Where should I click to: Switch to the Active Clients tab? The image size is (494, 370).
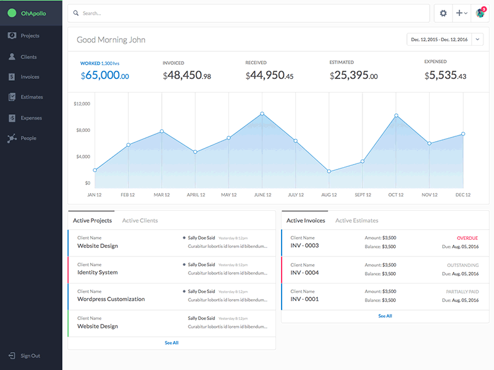pos(140,220)
